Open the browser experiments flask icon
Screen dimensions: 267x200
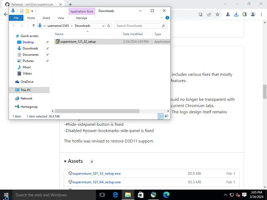click(228, 15)
